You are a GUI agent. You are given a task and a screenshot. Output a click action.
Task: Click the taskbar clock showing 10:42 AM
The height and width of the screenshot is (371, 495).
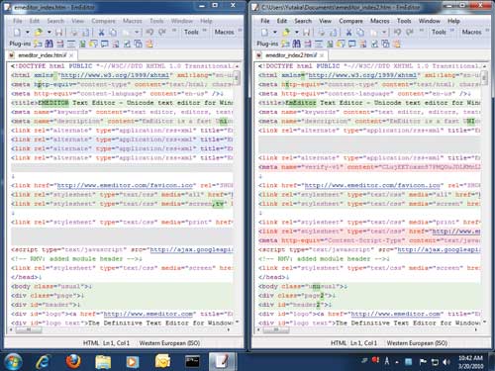pos(470,362)
